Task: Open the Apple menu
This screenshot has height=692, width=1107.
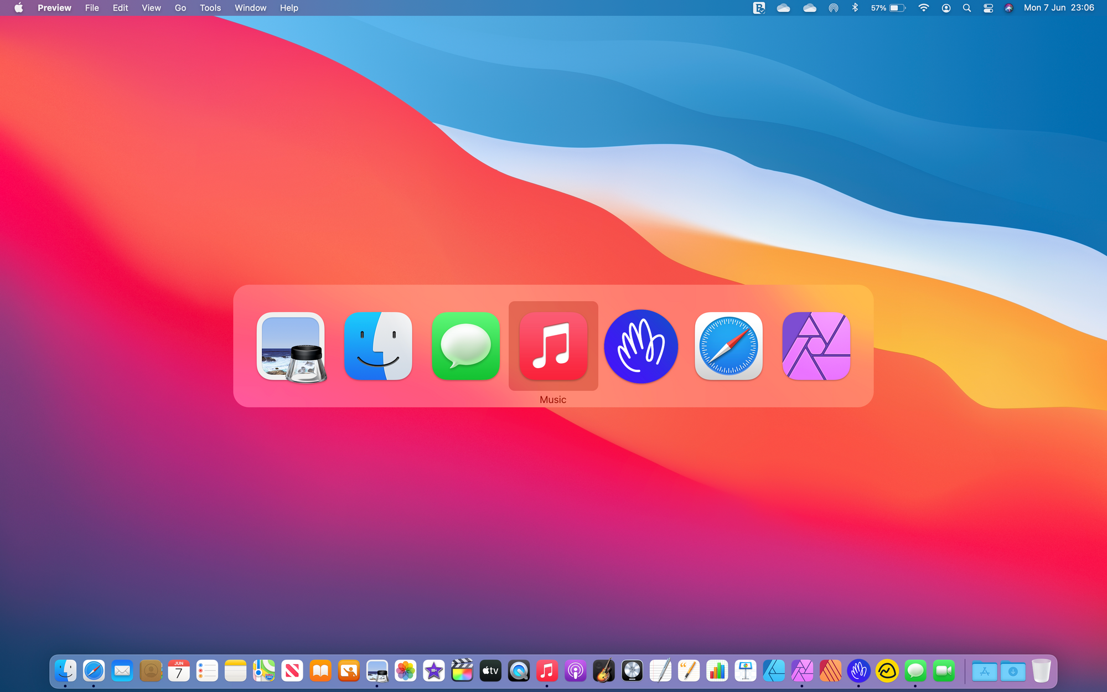Action: 18,8
